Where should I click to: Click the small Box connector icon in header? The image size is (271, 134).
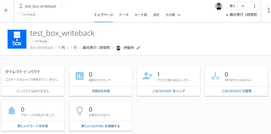[x=21, y=6]
